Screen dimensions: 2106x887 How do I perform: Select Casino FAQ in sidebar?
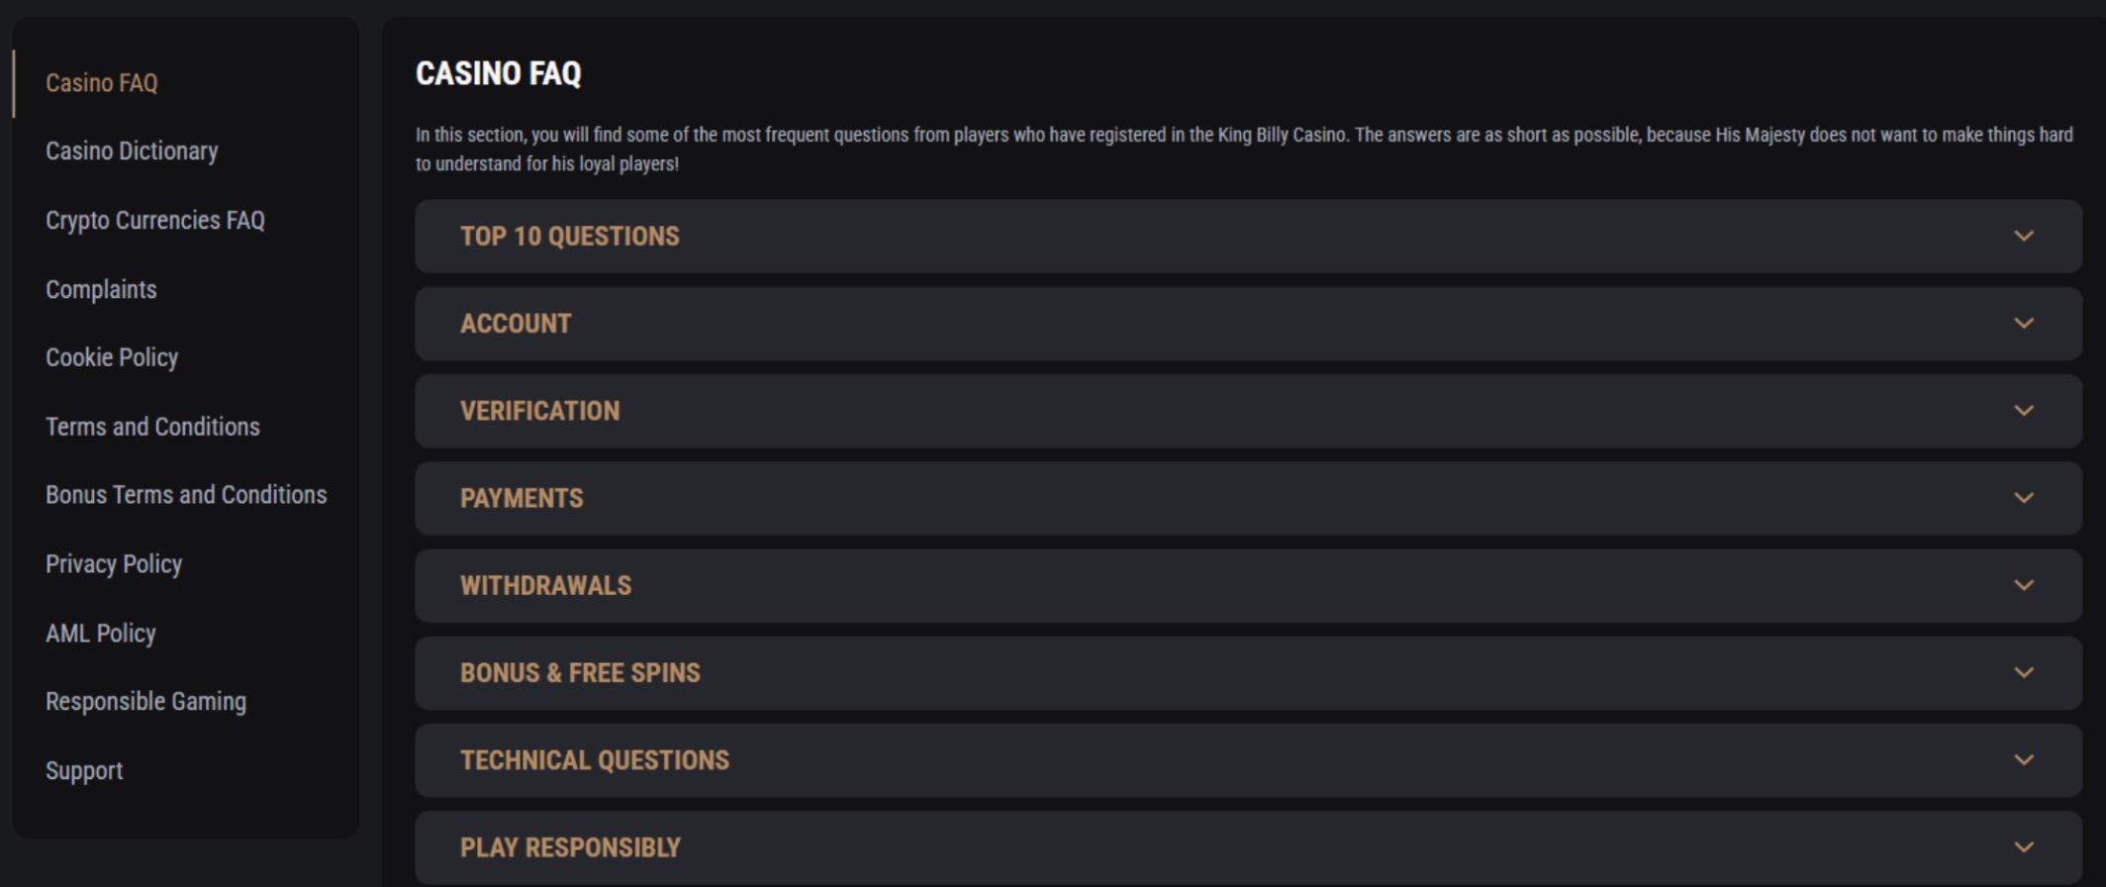(101, 83)
